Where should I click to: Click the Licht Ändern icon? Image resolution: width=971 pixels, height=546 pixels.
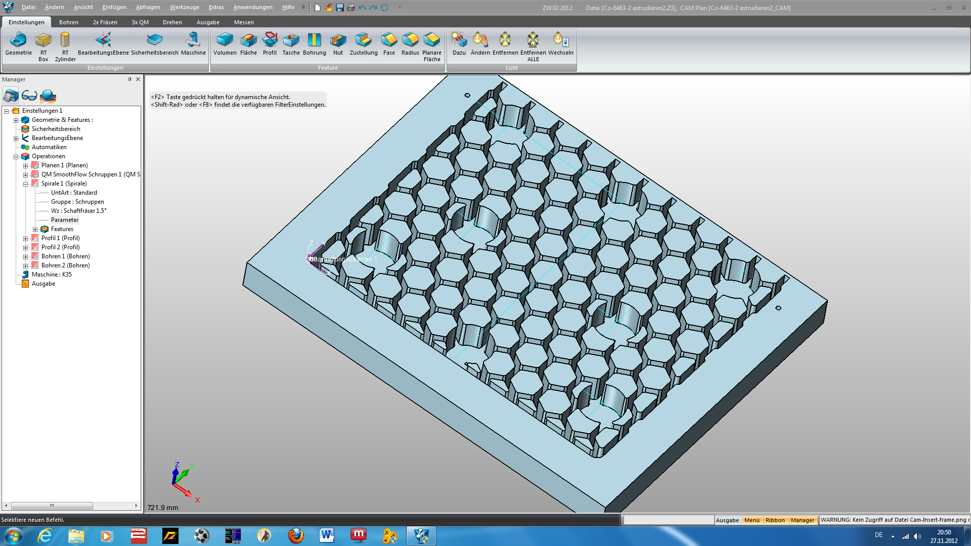coord(480,44)
